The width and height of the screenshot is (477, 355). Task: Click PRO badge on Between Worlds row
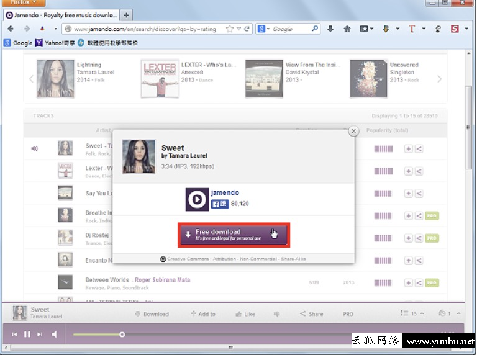coord(432,282)
